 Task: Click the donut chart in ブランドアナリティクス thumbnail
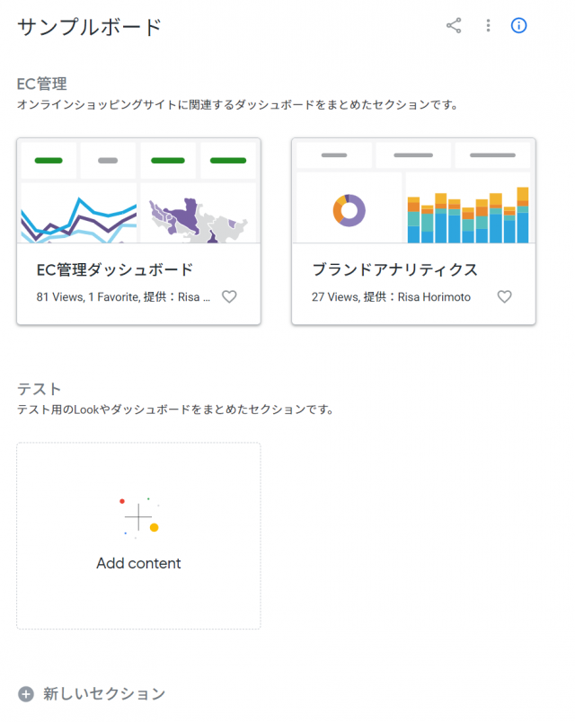pos(349,210)
